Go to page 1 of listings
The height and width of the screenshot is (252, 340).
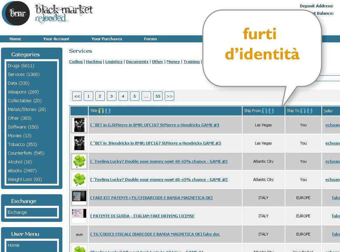click(88, 96)
